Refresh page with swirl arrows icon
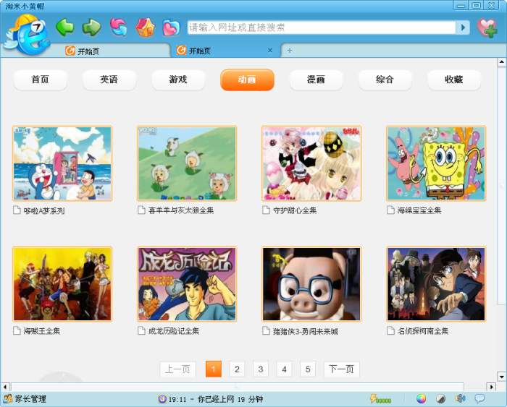This screenshot has width=507, height=407. [118, 27]
